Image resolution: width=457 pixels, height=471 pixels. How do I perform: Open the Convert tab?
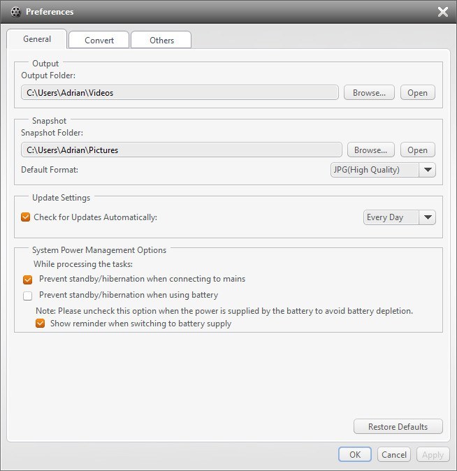tap(99, 40)
